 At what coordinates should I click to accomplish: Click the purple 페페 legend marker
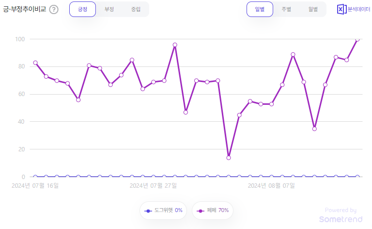tap(201, 211)
